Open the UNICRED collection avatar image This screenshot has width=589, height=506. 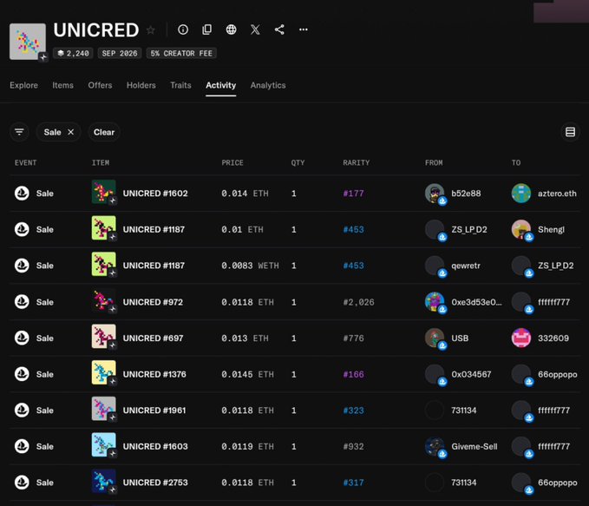[x=28, y=42]
